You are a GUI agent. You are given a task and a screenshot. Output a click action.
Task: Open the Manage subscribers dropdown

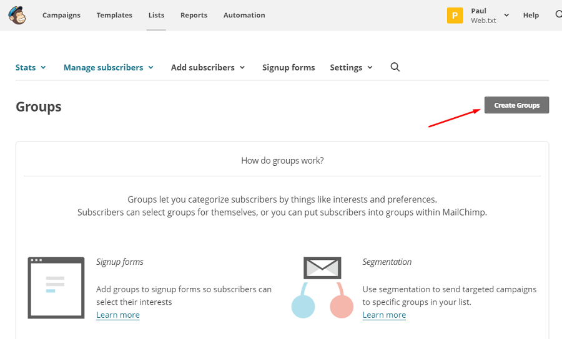coord(108,67)
